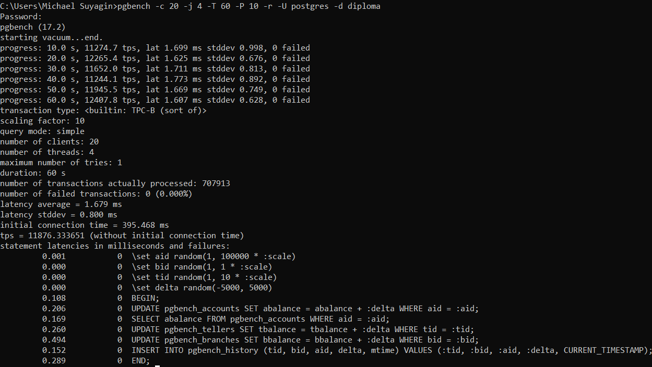Click the Password prompt line
This screenshot has width=652, height=367.
click(21, 16)
